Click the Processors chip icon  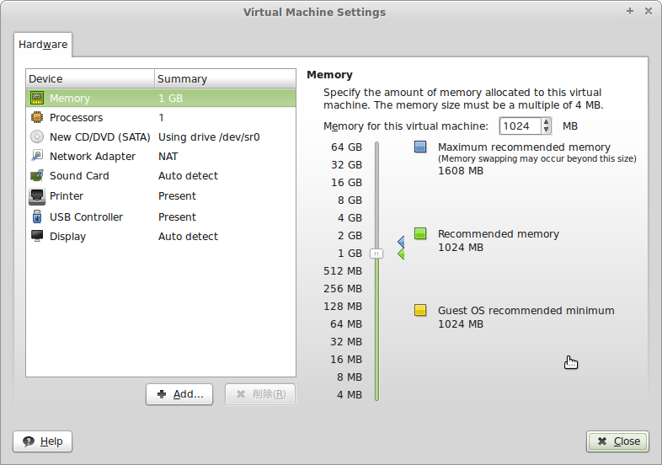[37, 118]
